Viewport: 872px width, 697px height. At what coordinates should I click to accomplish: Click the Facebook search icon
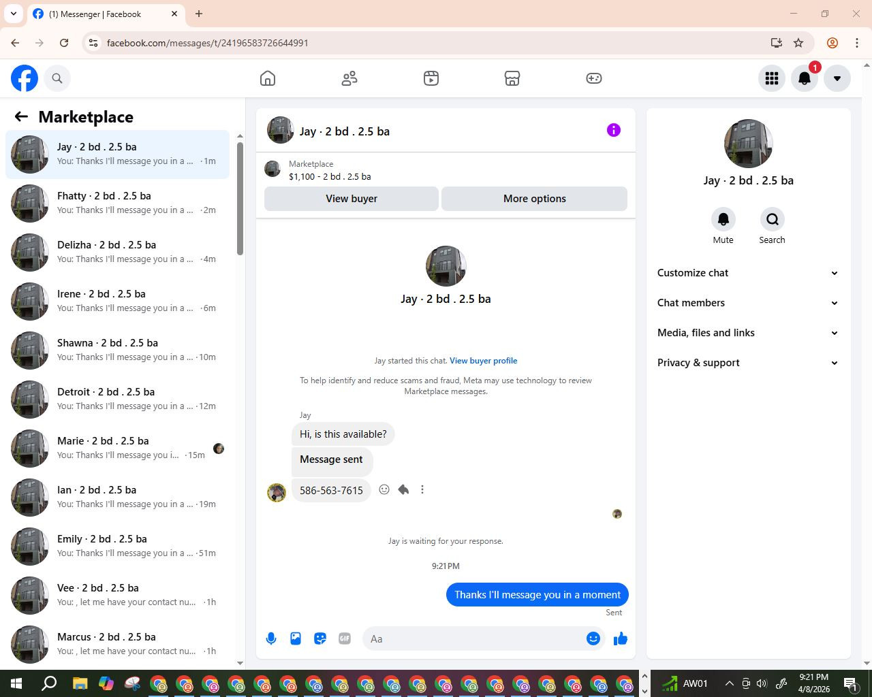click(57, 78)
